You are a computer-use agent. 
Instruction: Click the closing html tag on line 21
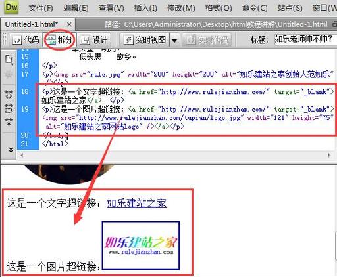coord(55,144)
